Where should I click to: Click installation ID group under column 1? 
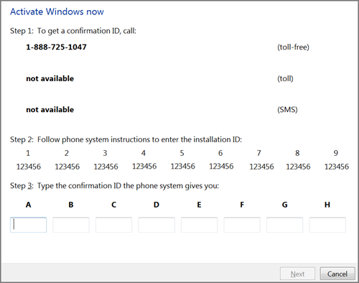click(x=29, y=167)
